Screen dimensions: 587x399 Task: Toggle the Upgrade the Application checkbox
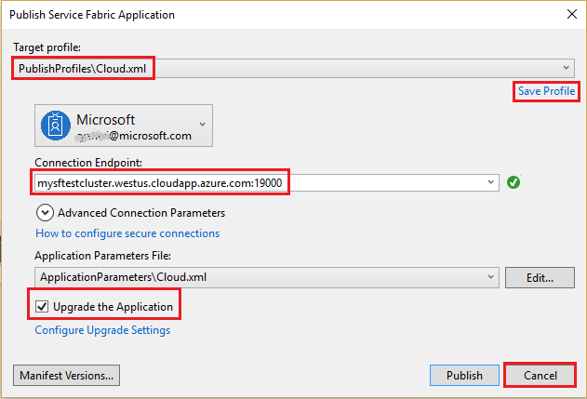tap(42, 307)
